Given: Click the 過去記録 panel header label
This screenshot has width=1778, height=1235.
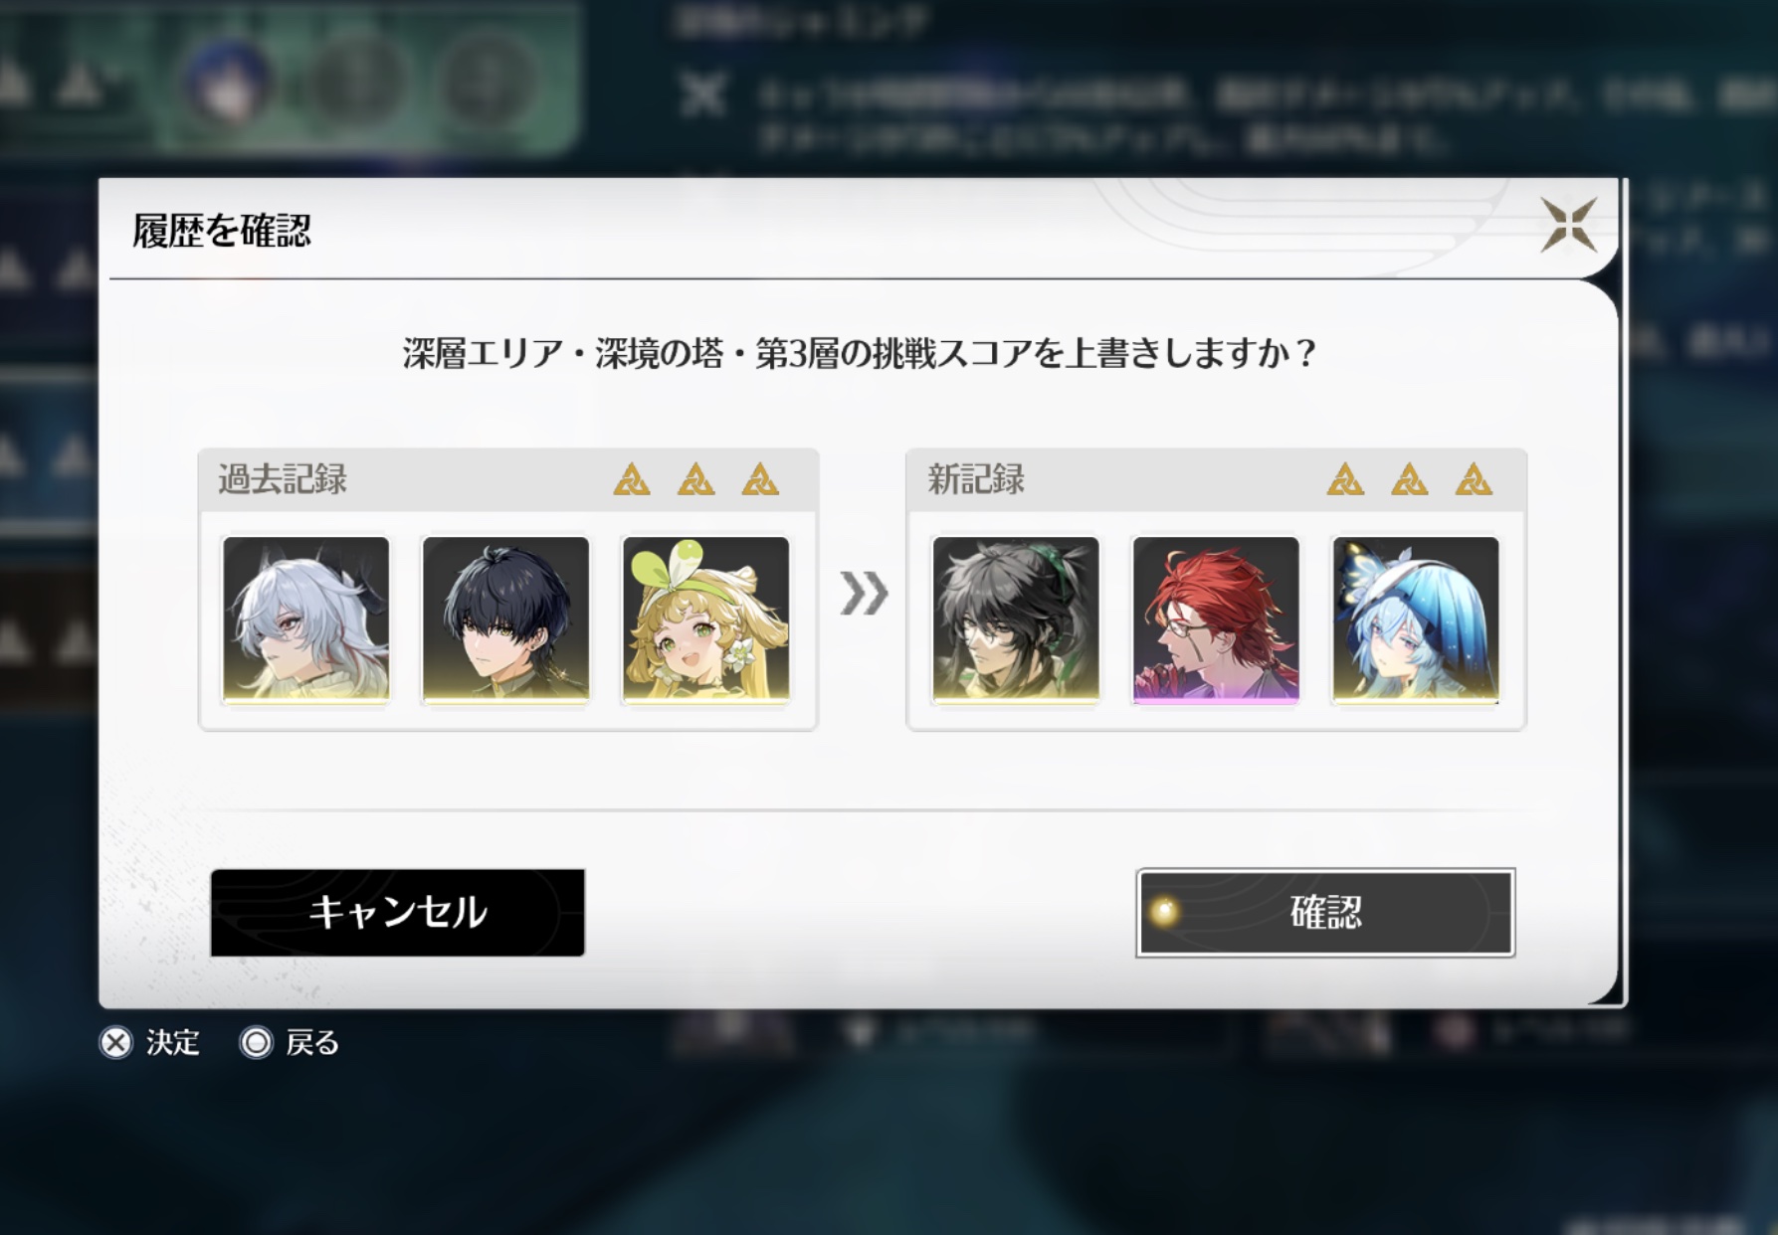Looking at the screenshot, I should click(283, 479).
